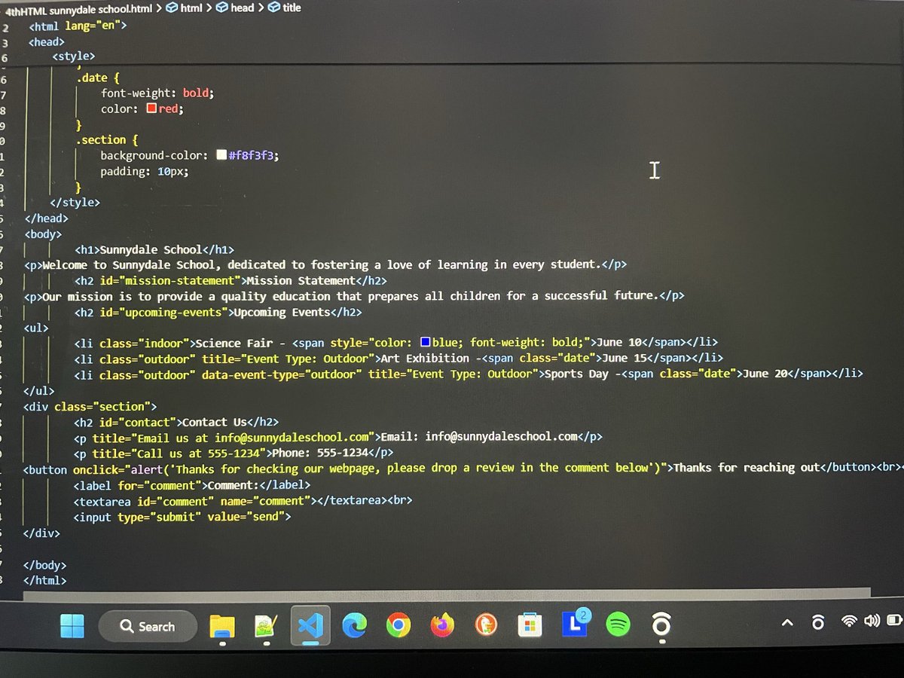Viewport: 904px width, 678px height.
Task: Open the 'title' breadcrumb dropdown
Action: click(292, 8)
